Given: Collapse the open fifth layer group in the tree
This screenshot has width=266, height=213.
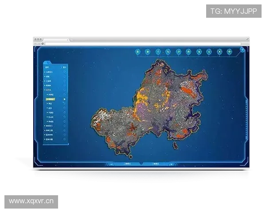Looking at the screenshot, I should tap(45, 90).
